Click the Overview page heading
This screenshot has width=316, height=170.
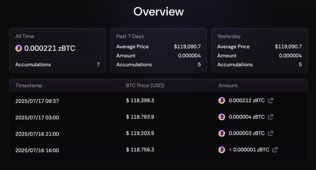[158, 12]
